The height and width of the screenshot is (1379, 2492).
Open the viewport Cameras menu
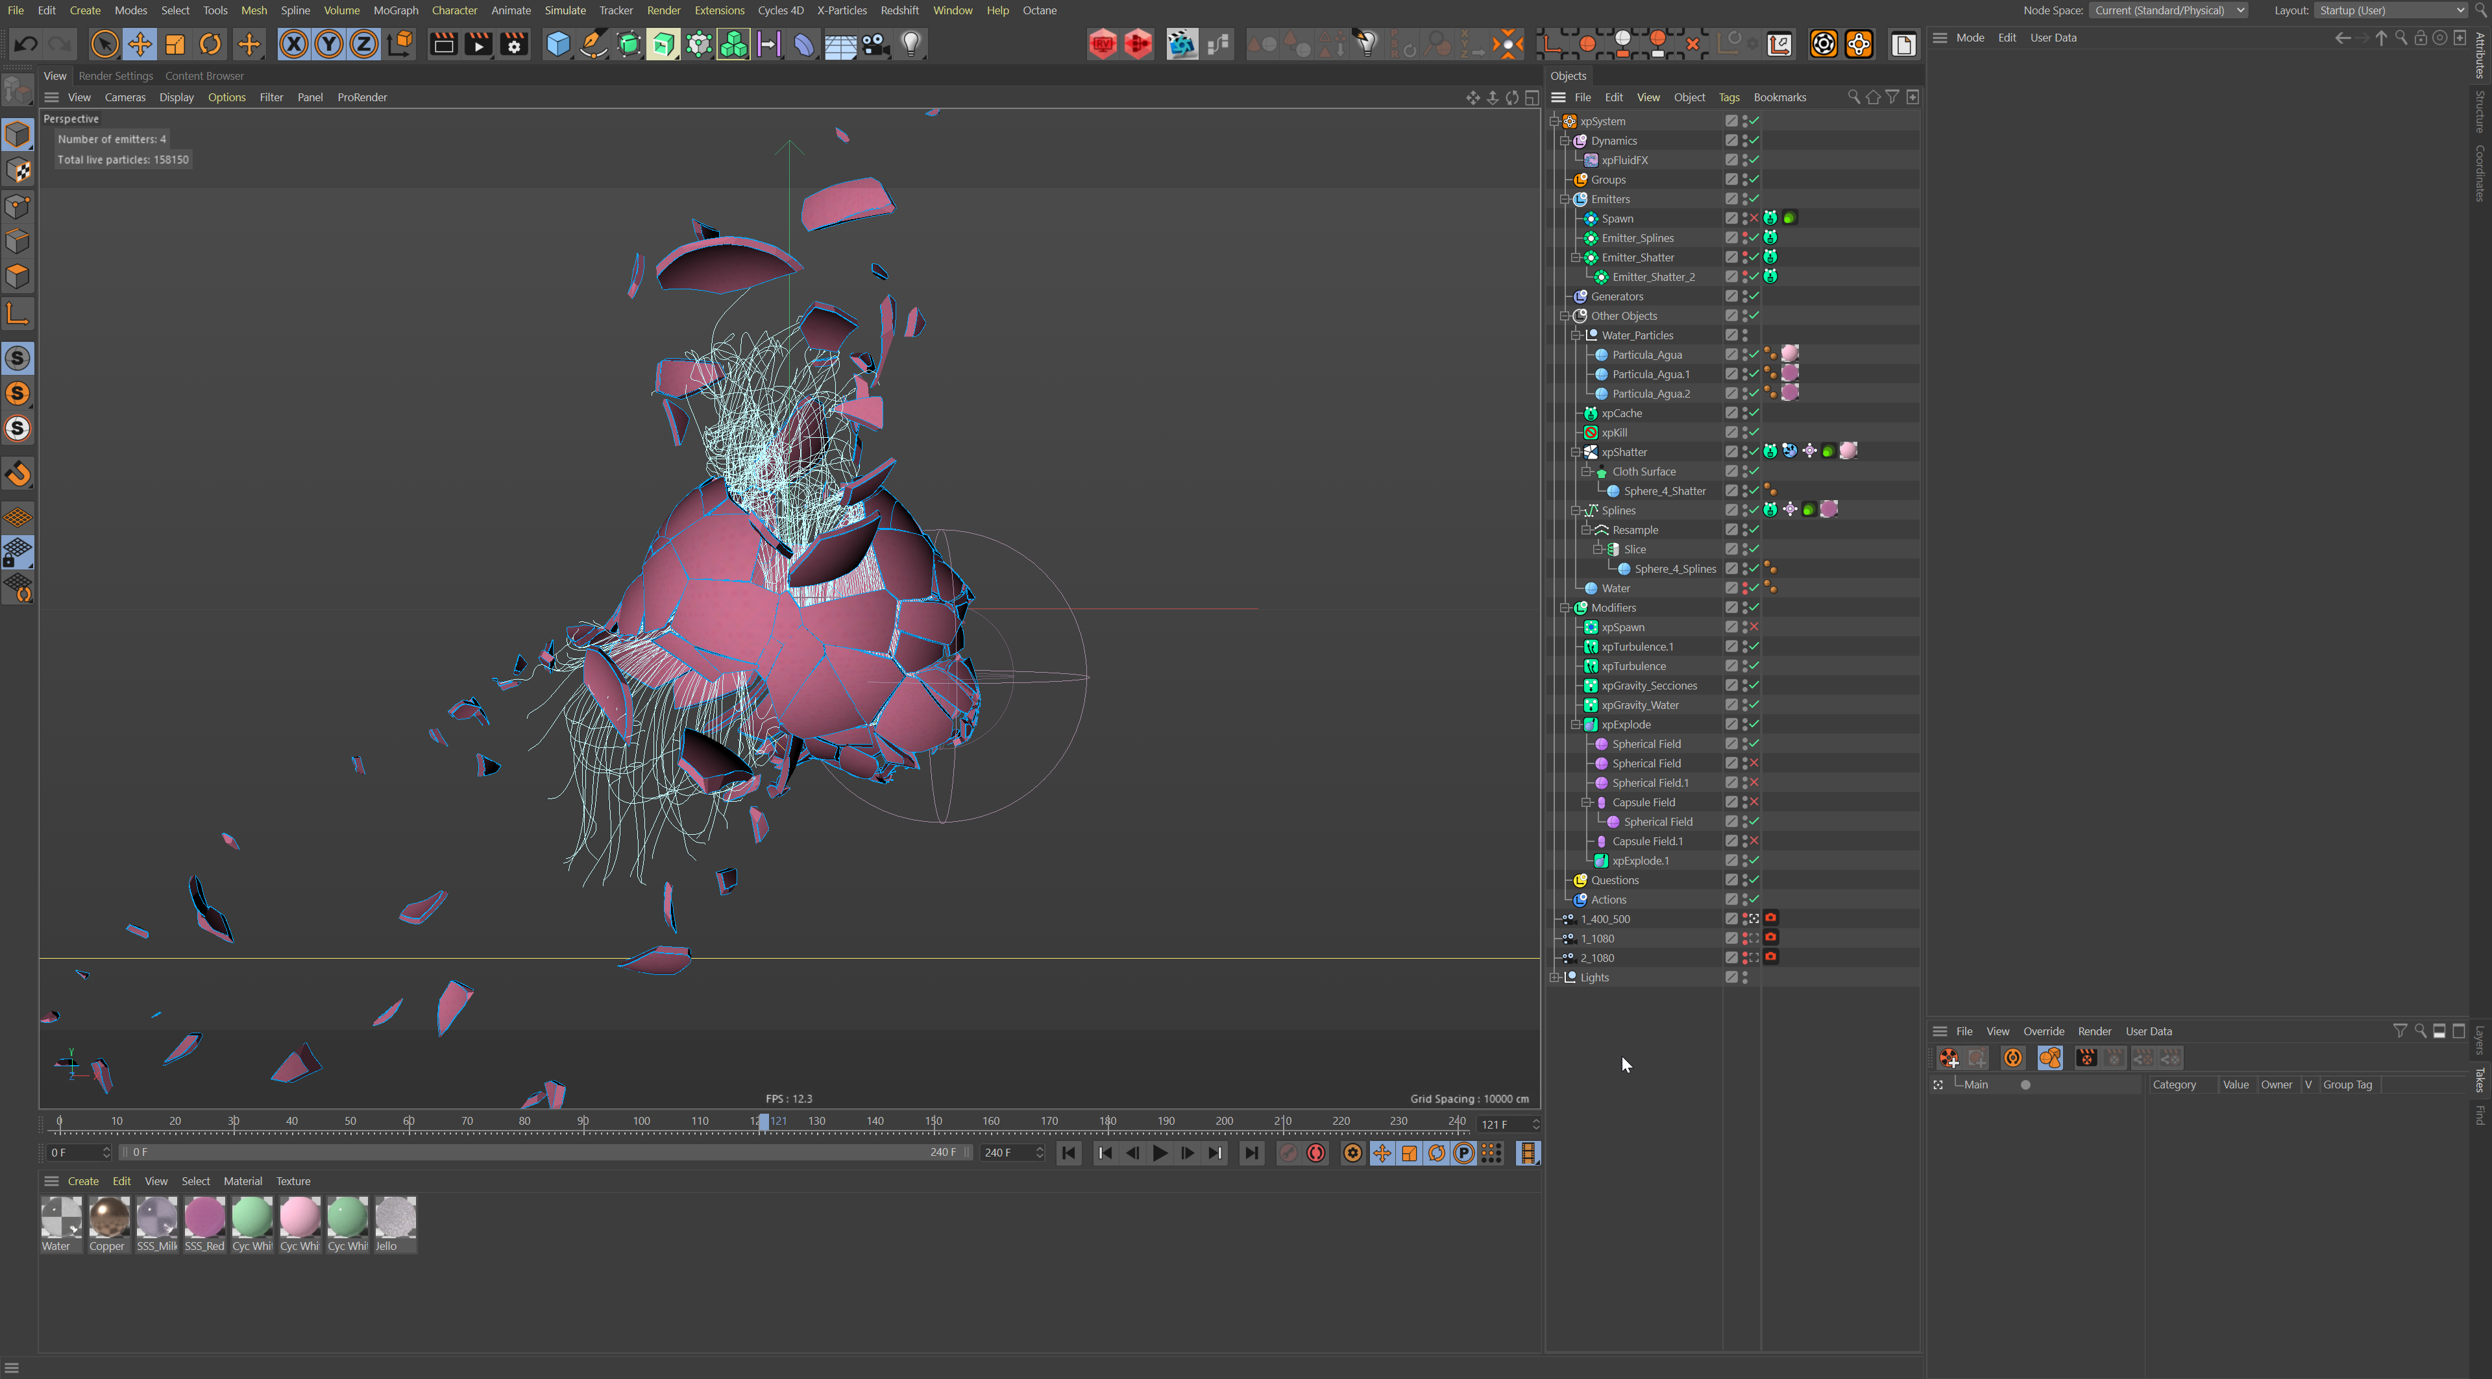pyautogui.click(x=125, y=98)
